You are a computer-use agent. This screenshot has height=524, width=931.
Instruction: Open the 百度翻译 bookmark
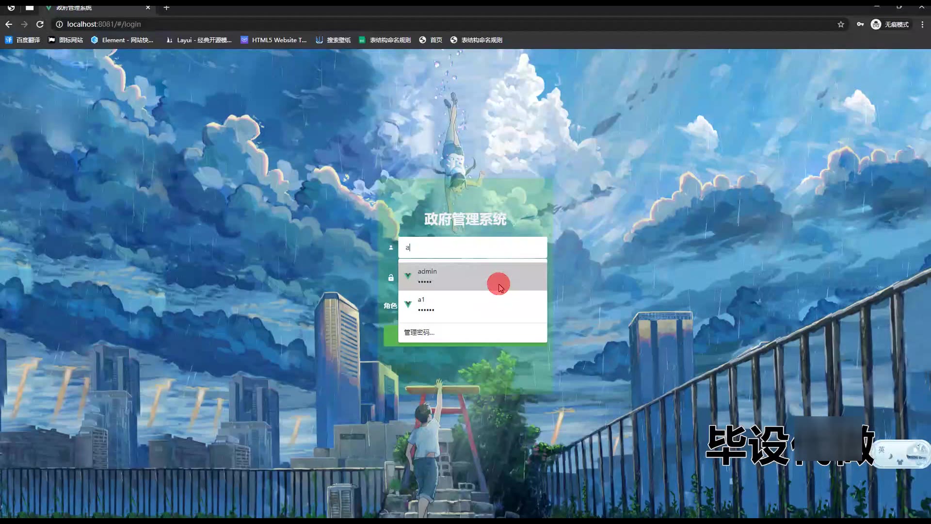23,40
